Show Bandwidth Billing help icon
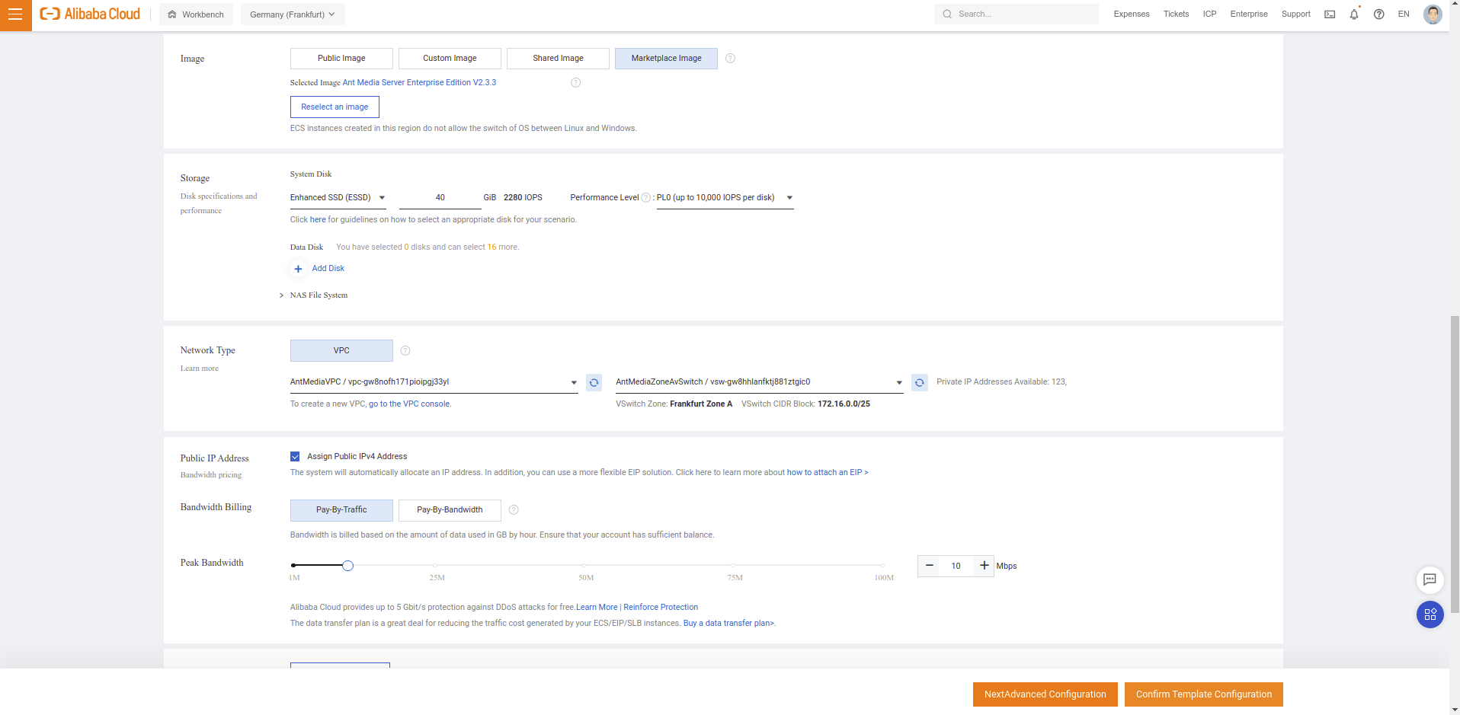Screen dimensions: 1460x715 coord(514,510)
